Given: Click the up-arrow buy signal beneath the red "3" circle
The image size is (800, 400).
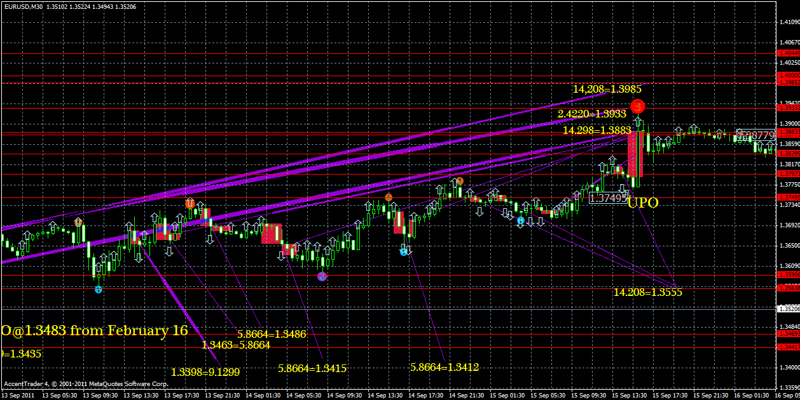Looking at the screenshot, I should coord(637,123).
